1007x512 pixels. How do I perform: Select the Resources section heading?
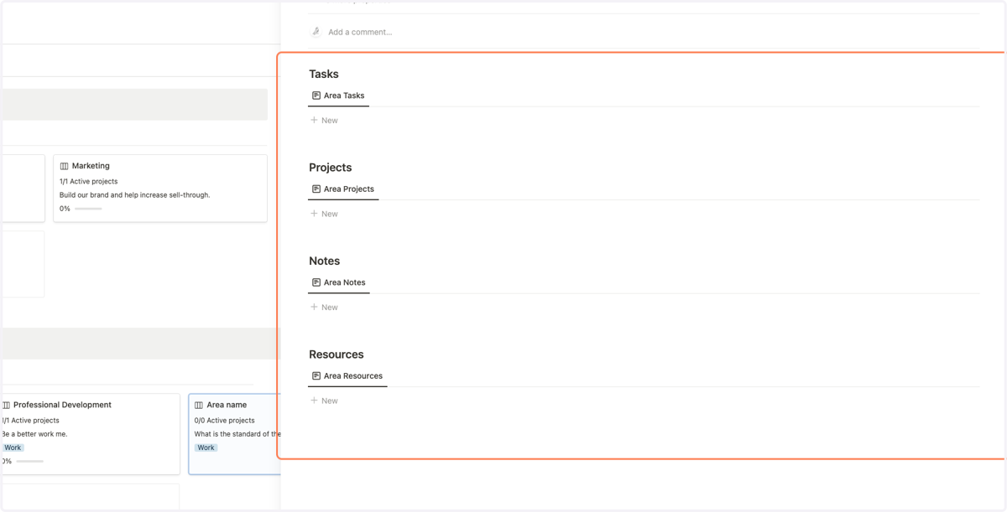click(x=337, y=354)
